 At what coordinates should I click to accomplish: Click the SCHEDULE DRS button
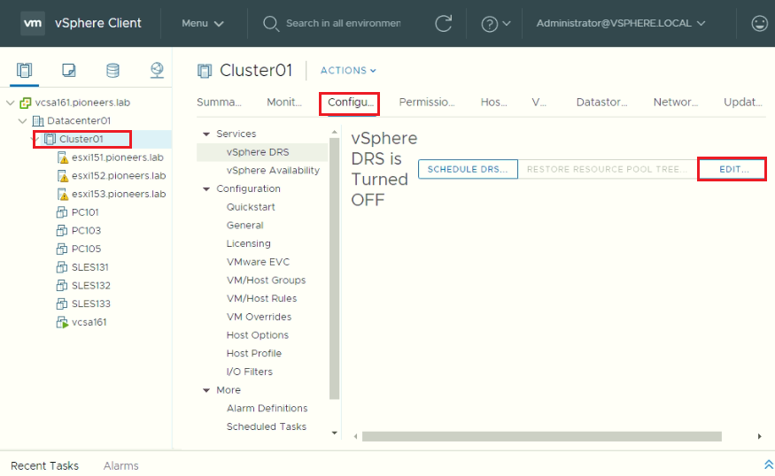click(468, 169)
